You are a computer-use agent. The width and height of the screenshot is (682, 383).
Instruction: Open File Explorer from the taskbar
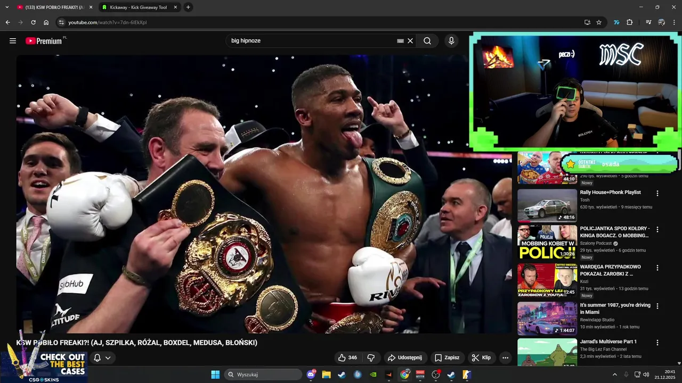(326, 374)
